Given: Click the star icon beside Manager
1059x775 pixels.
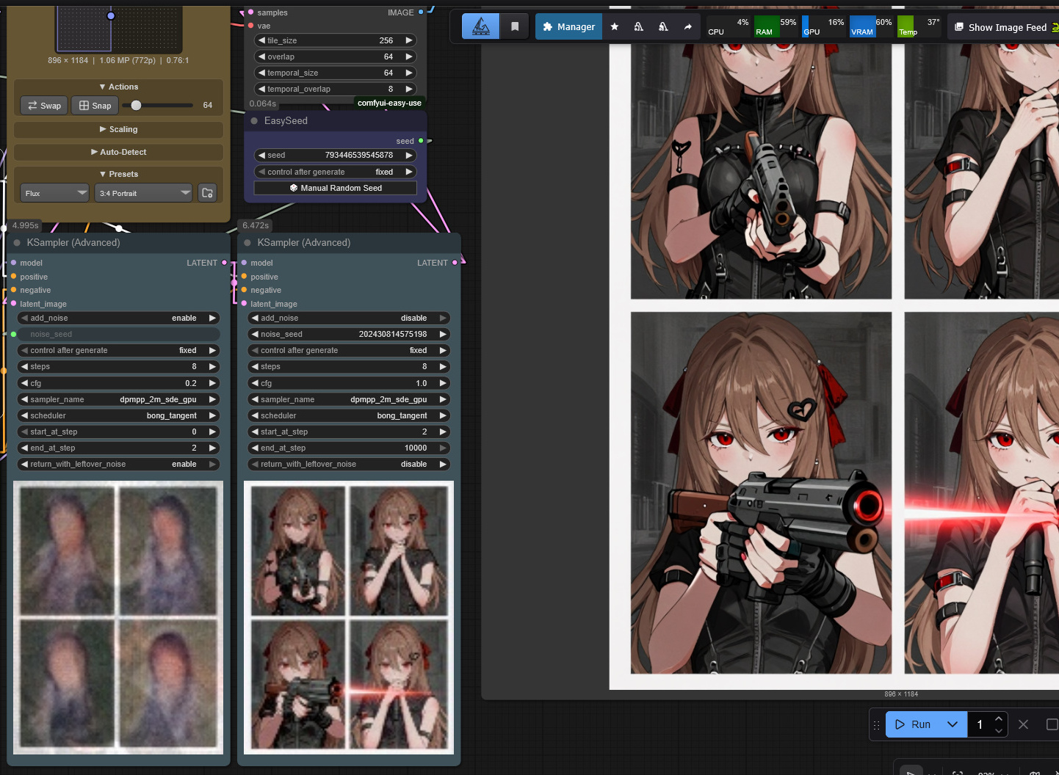Looking at the screenshot, I should tap(615, 26).
